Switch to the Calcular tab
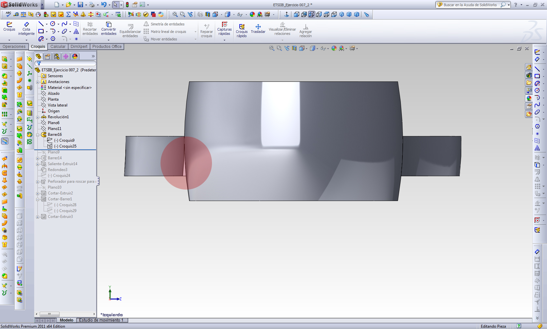Image resolution: width=547 pixels, height=329 pixels. coord(58,47)
